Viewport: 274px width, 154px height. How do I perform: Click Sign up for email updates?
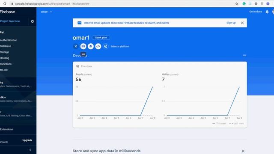(231, 23)
